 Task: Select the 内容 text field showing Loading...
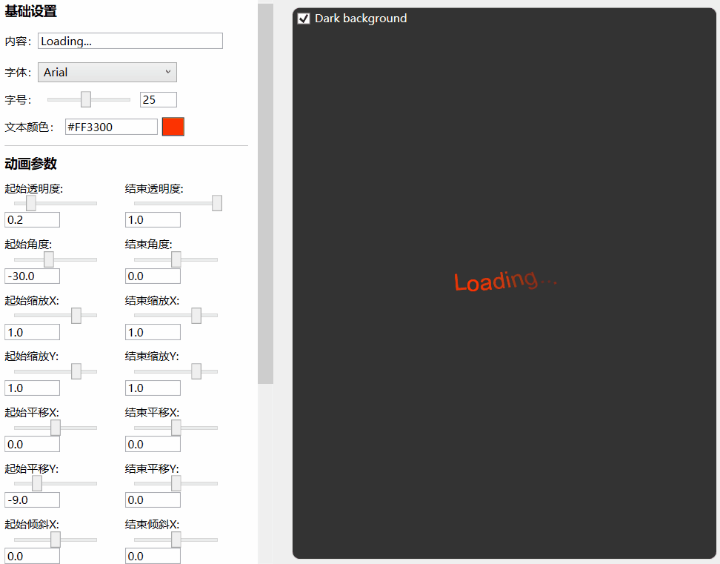(130, 41)
